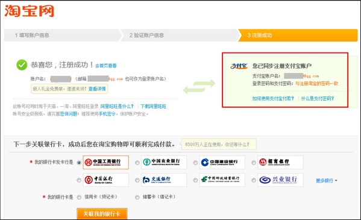The width and height of the screenshot is (361, 220).
Task: Click the Alipay (支付宝) logo
Action: (x=239, y=66)
